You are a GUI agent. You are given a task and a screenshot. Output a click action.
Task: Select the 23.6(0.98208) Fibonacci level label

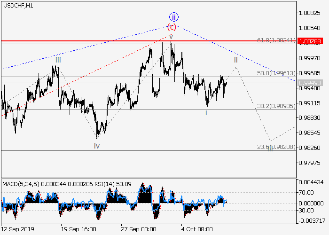pos(276,147)
